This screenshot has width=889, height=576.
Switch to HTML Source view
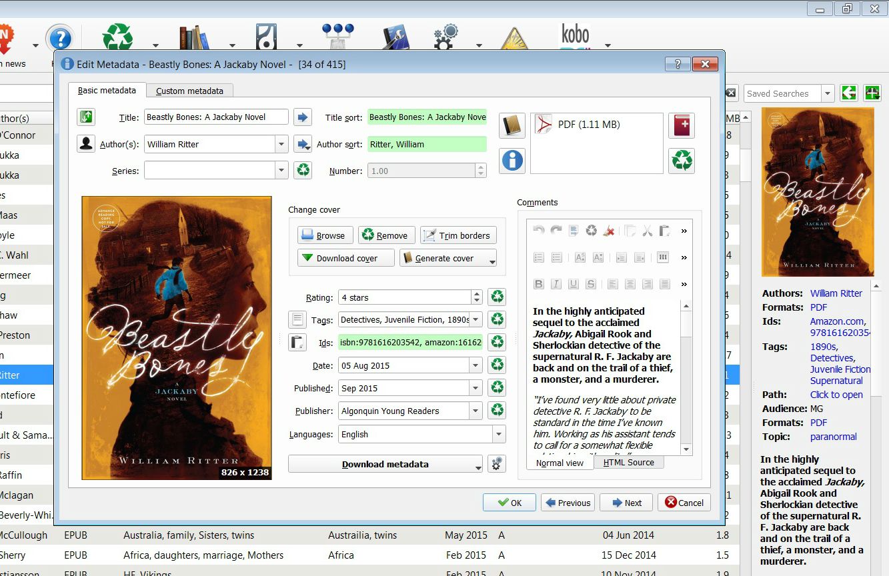point(628,461)
